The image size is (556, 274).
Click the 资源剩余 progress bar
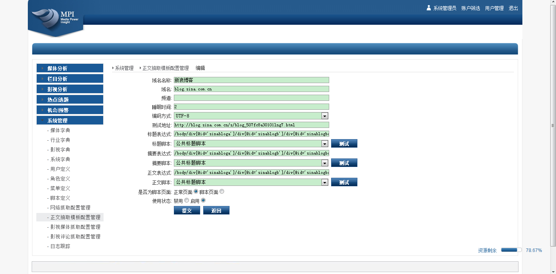(x=511, y=250)
